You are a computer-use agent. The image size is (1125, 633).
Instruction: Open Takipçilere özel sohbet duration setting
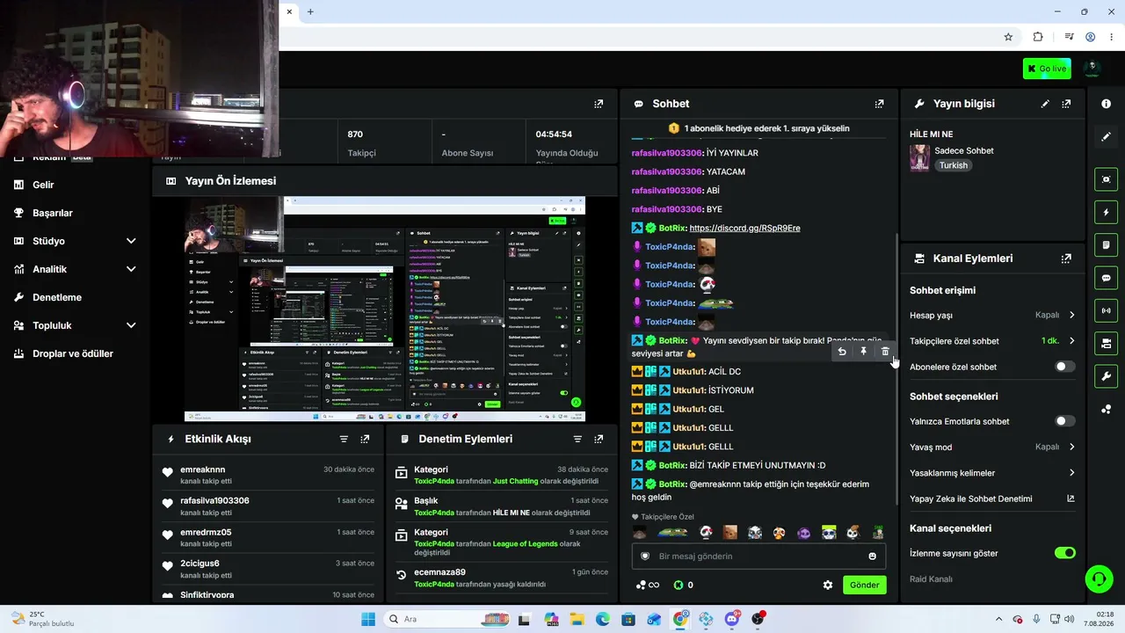tap(992, 341)
